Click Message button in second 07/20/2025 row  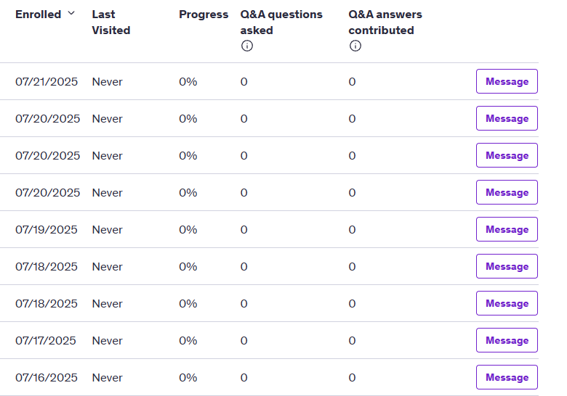[x=507, y=155]
